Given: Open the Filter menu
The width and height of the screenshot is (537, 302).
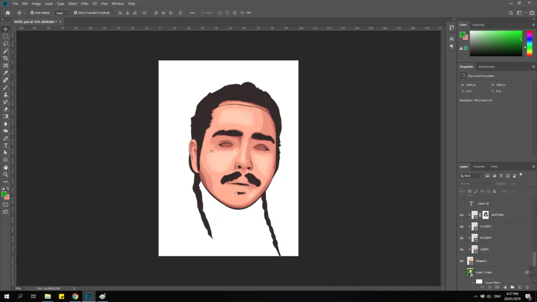Looking at the screenshot, I should tap(84, 4).
